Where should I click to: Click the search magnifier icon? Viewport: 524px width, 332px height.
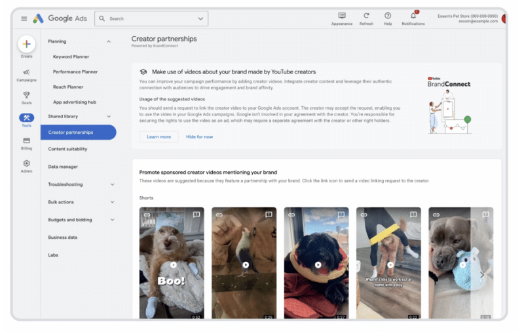pos(102,18)
